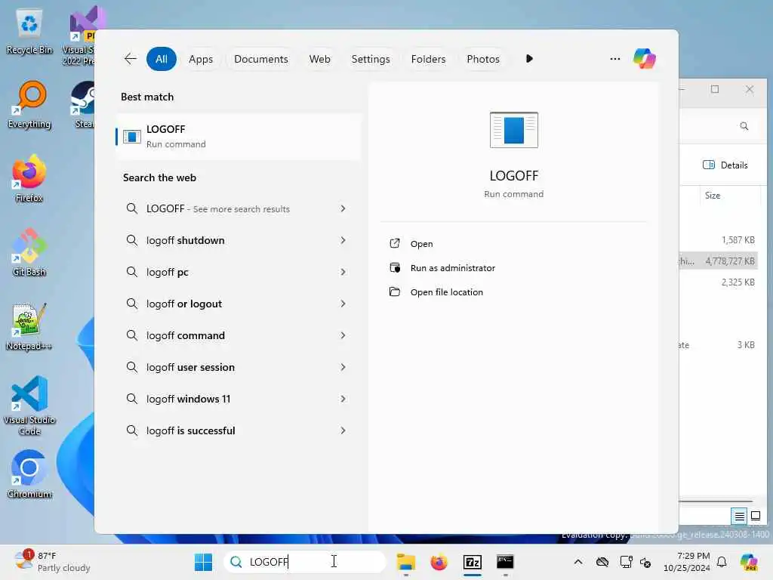773x580 pixels.
Task: Open the Chromium desktop shortcut
Action: [29, 474]
